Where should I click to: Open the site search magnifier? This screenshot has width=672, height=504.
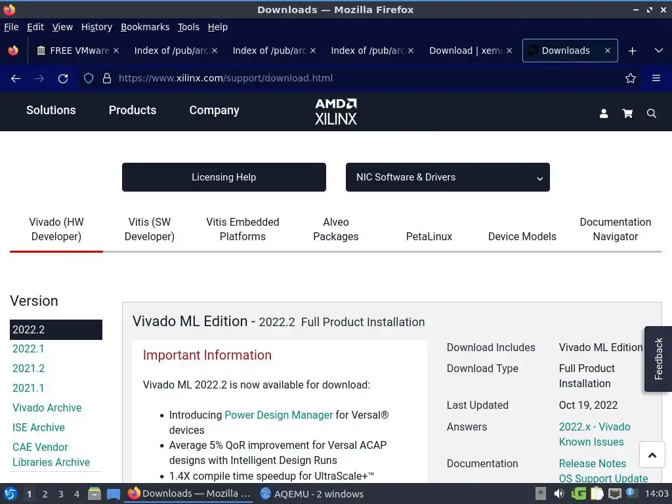point(652,114)
